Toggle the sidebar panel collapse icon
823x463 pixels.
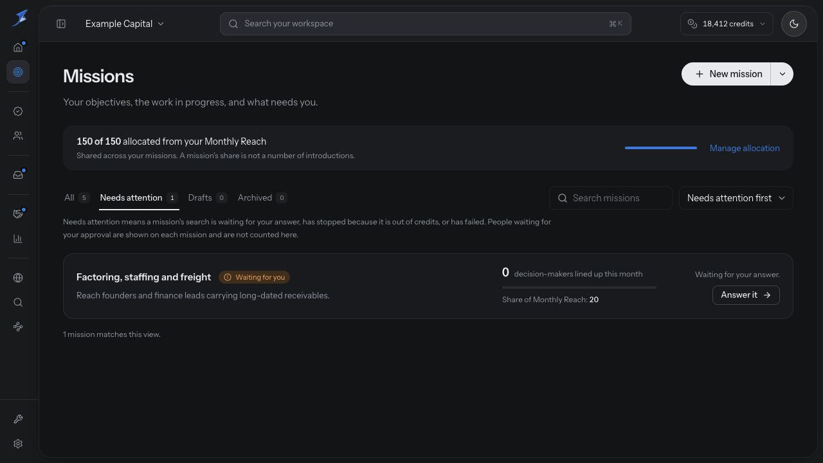pos(61,24)
